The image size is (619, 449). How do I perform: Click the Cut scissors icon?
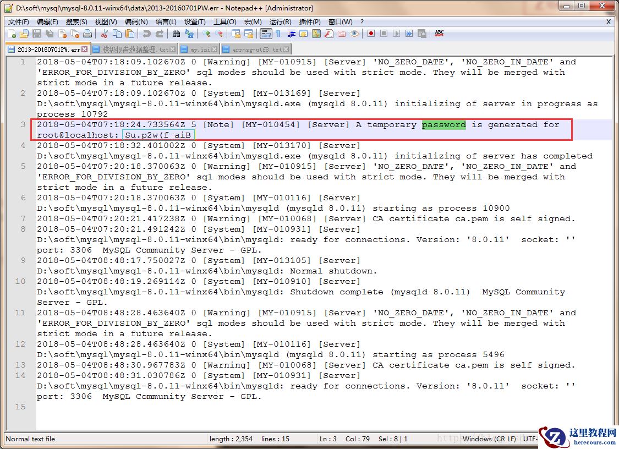(103, 34)
